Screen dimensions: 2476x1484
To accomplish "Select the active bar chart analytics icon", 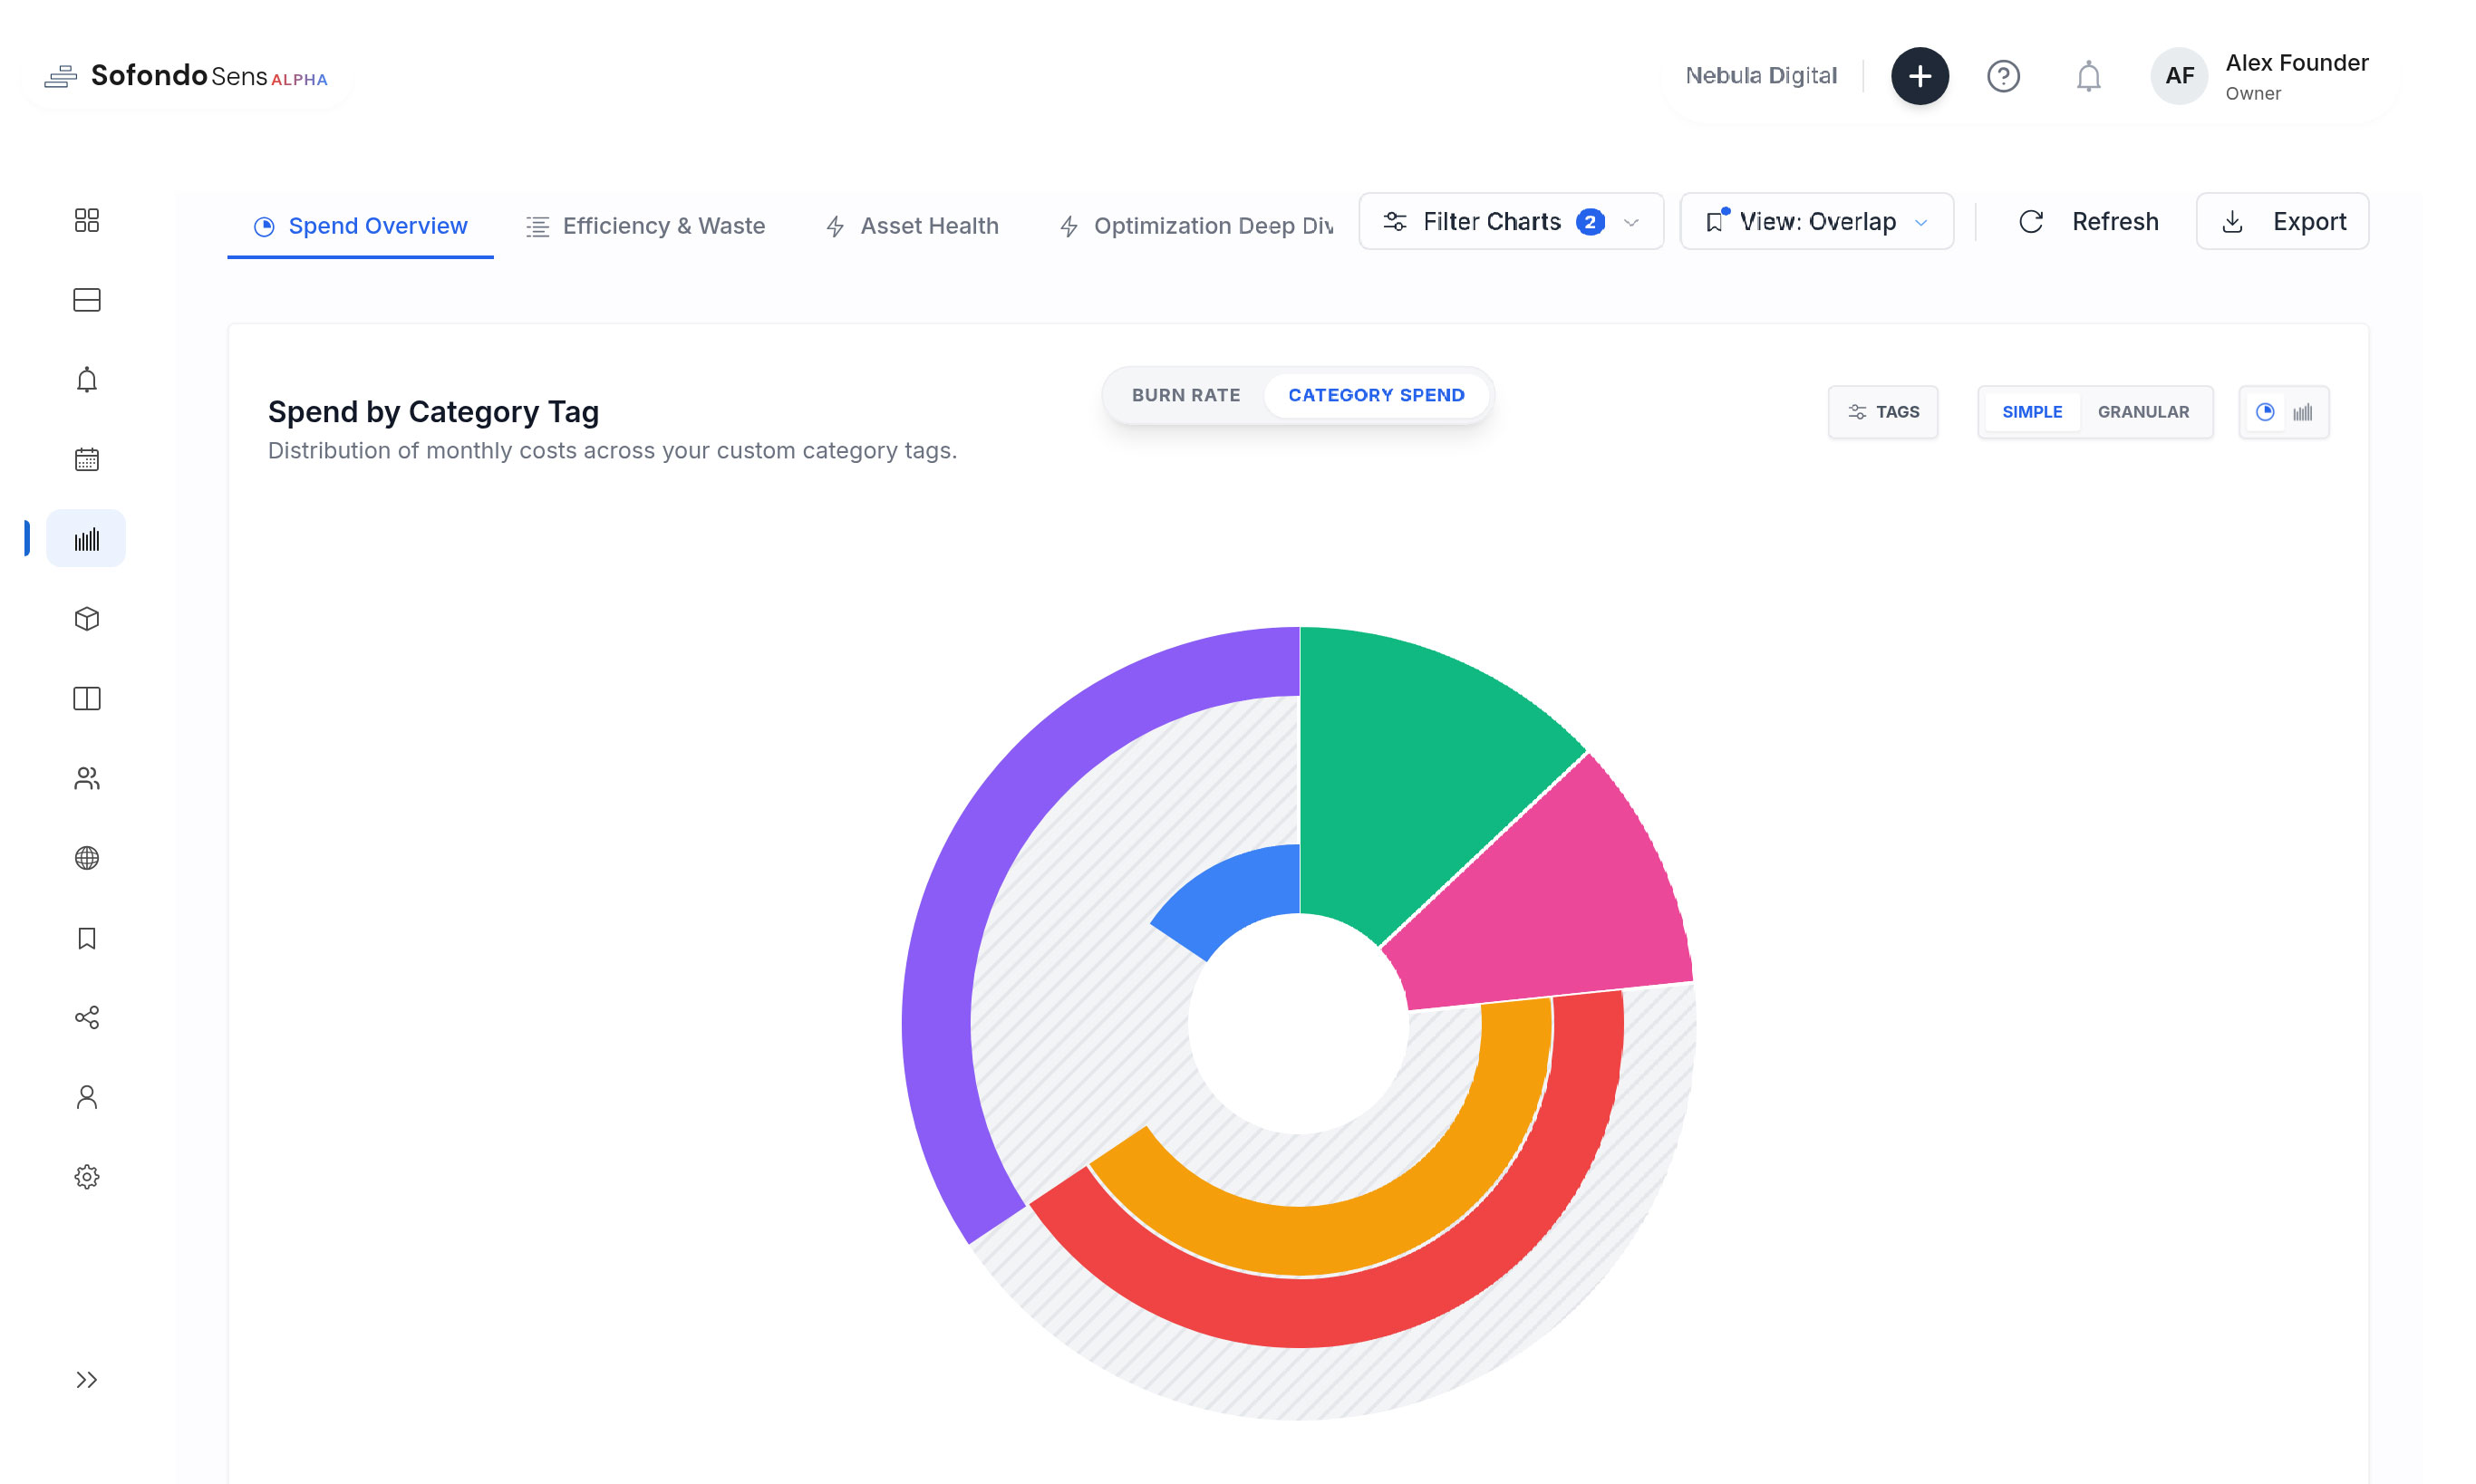I will [x=86, y=538].
